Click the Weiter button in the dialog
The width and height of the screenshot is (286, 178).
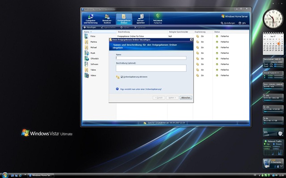click(172, 98)
